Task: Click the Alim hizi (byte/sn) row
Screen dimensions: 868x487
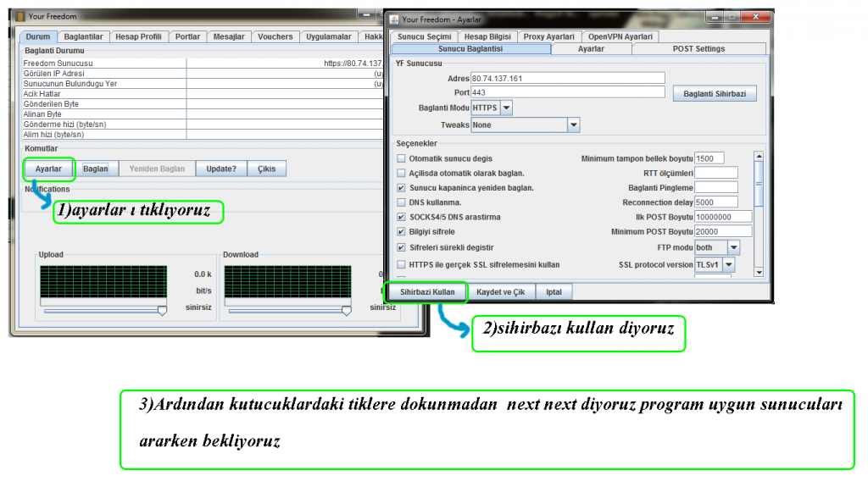Action: coord(203,135)
